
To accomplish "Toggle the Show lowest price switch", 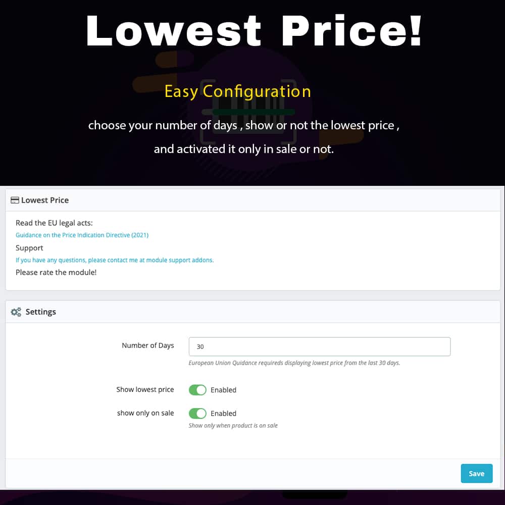I will 197,390.
